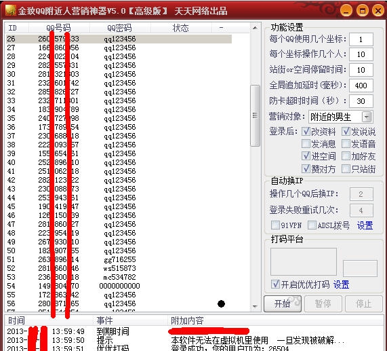Image resolution: width=387 pixels, height=351 pixels.
Task: Click the 附加内容 log column header
Action: tap(276, 320)
